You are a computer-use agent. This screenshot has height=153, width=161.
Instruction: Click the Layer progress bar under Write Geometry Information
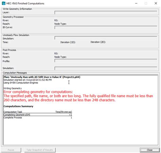[x=106, y=13]
